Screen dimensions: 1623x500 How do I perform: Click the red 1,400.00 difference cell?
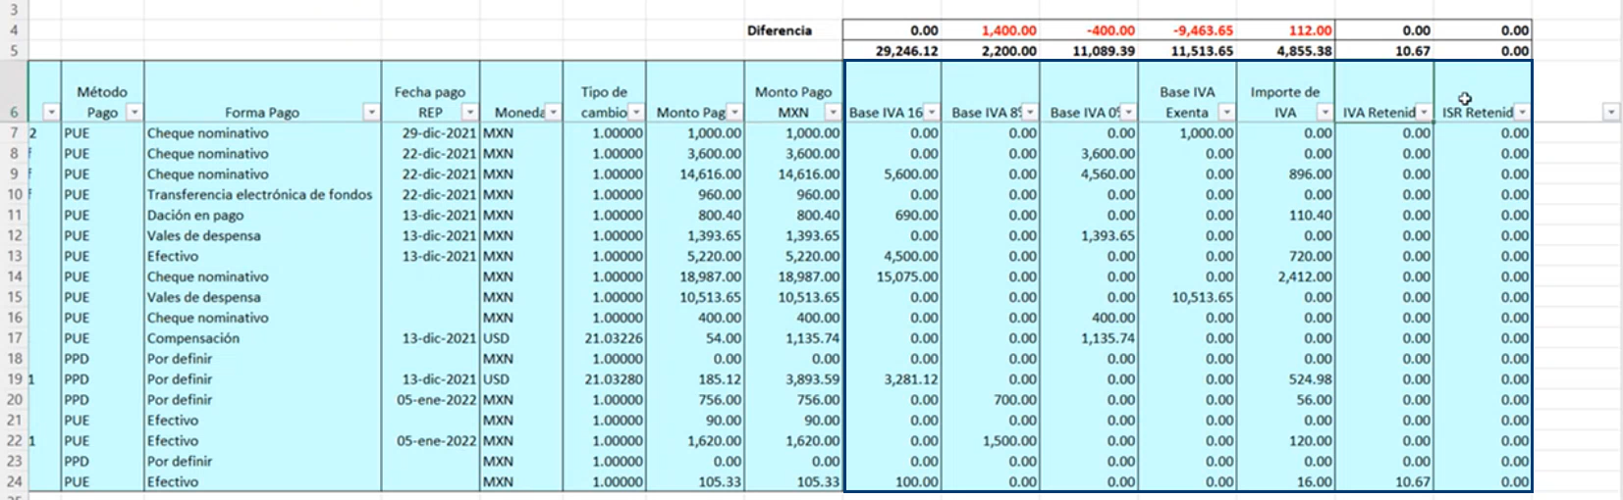990,30
